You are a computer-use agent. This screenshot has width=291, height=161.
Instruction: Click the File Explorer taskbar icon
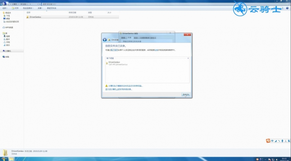[11, 159]
